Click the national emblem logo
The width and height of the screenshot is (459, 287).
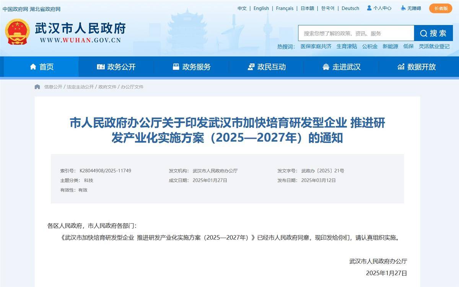(x=17, y=32)
